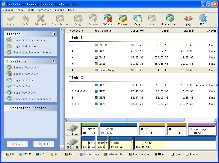Open the View menu
Image resolution: width=219 pixels, height=163 pixels.
20,10
